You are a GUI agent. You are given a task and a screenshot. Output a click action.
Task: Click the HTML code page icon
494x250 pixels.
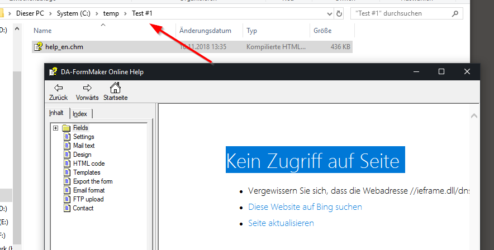pyautogui.click(x=67, y=163)
